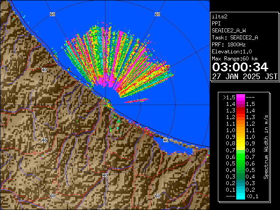The height and width of the screenshot is (210, 280).
Task: Click the magenta >1.5 legend swatch
Action: pyautogui.click(x=241, y=98)
